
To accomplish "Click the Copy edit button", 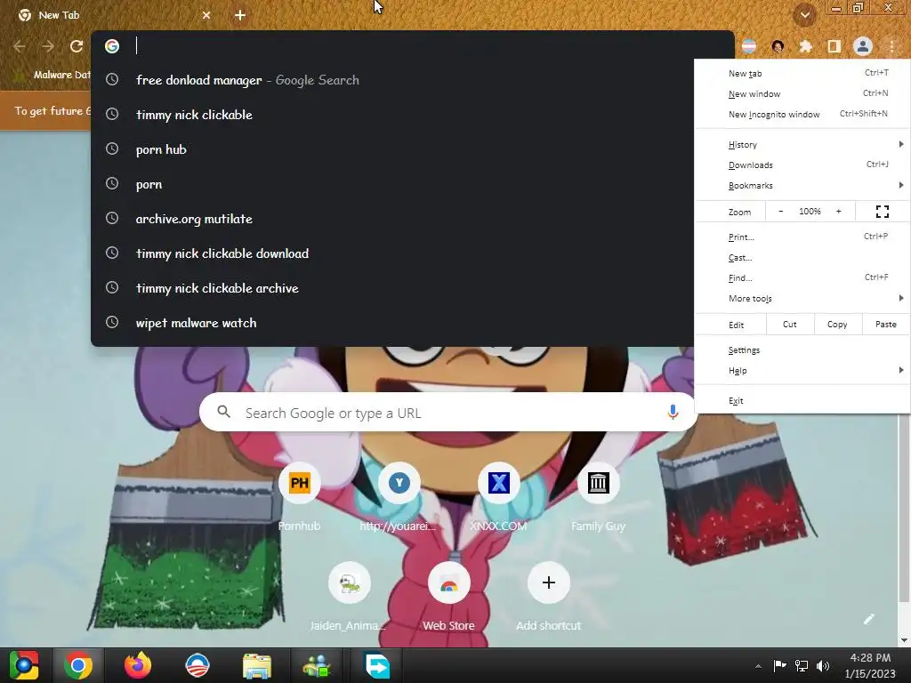I will (836, 325).
